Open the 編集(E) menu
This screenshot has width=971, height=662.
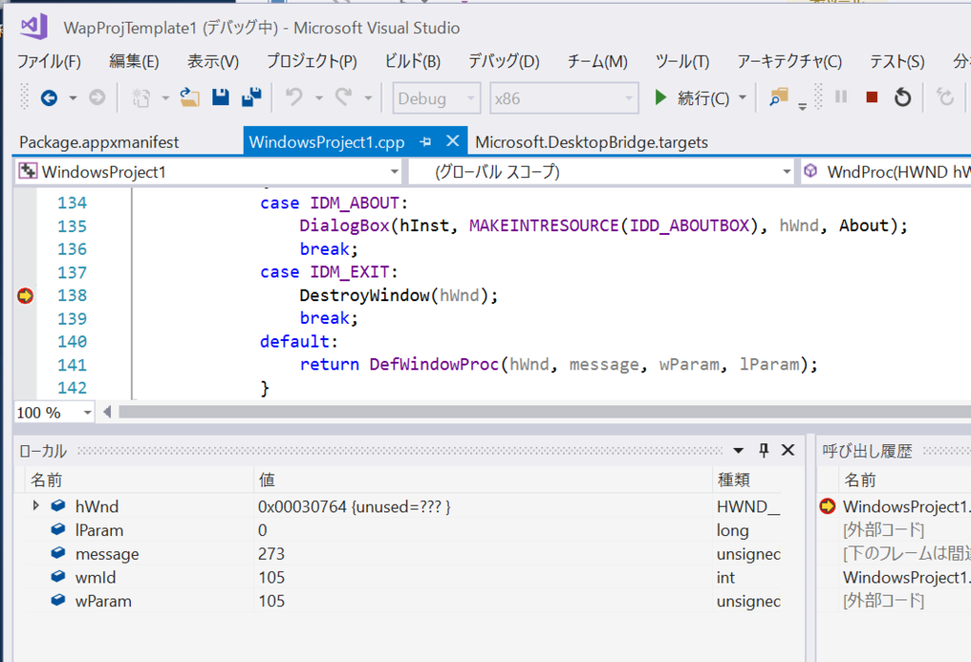pyautogui.click(x=135, y=62)
